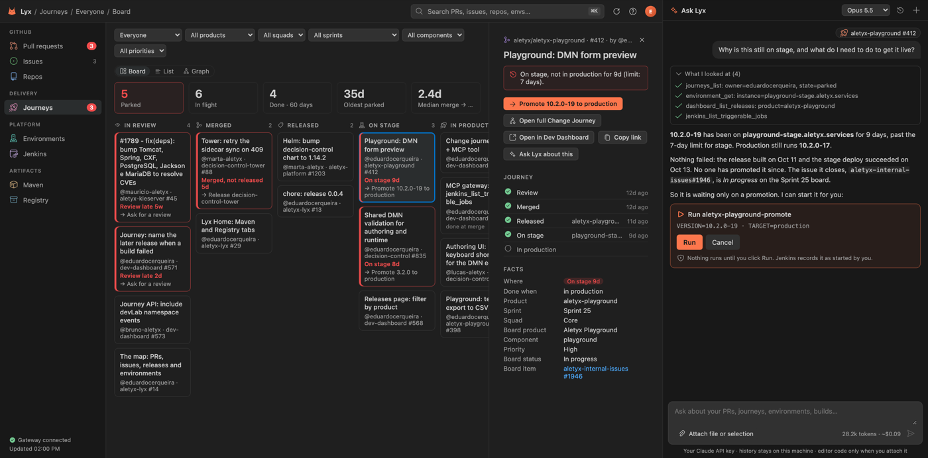Click Open full Change Journey button

[x=552, y=120]
